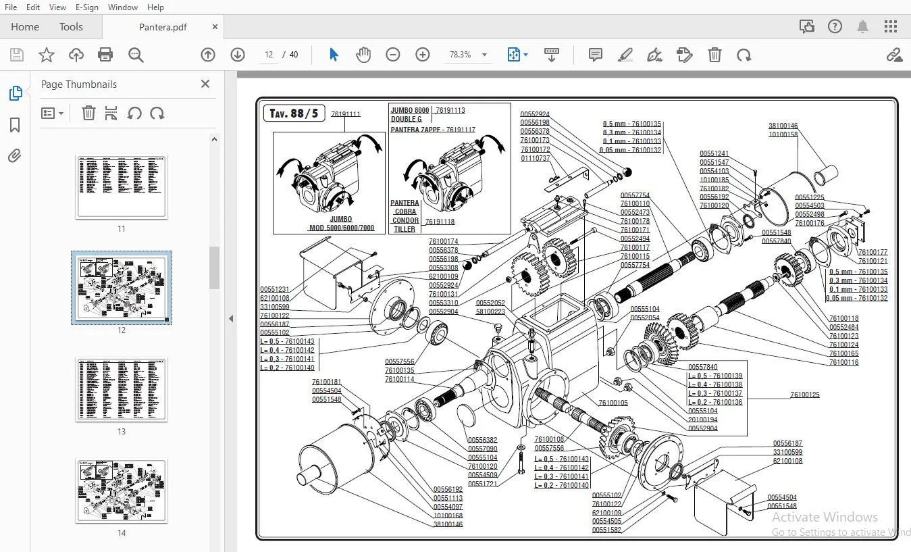Open the Help menu
Viewport: 911px width, 552px height.
[x=155, y=7]
